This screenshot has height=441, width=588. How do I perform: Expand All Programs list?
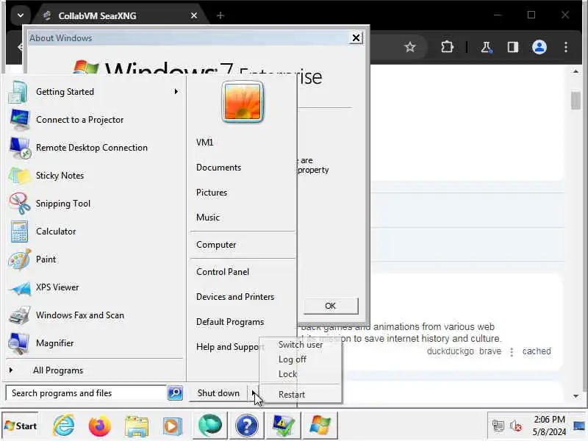pos(94,370)
